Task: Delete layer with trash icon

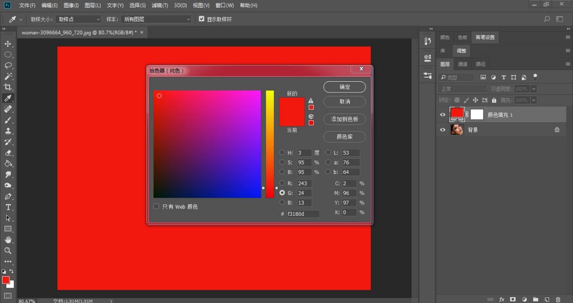Action: (x=558, y=299)
